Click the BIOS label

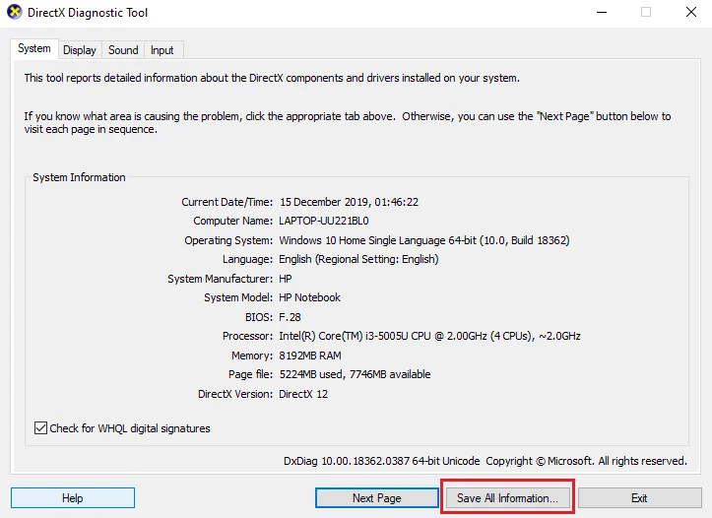[259, 317]
